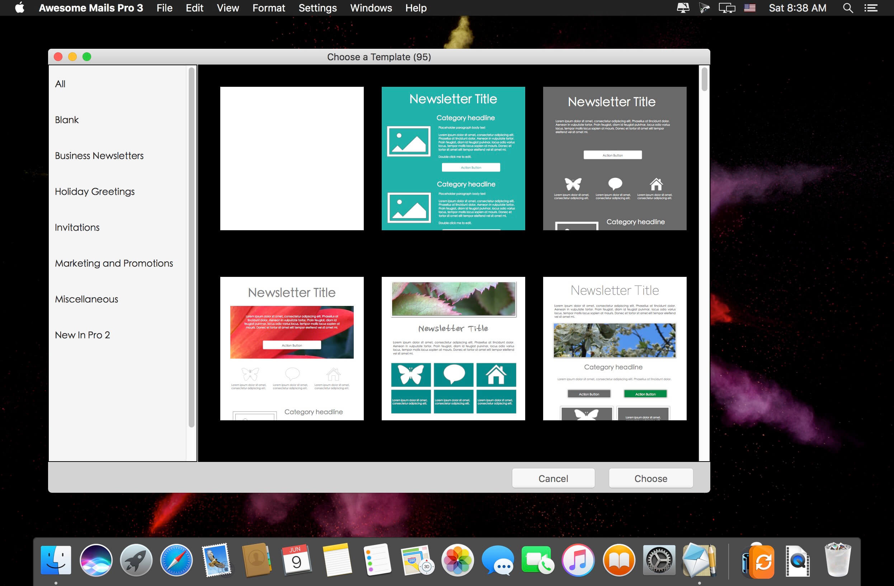Open Awesome Mails Pro dock icon
This screenshot has width=894, height=586.
pyautogui.click(x=699, y=560)
